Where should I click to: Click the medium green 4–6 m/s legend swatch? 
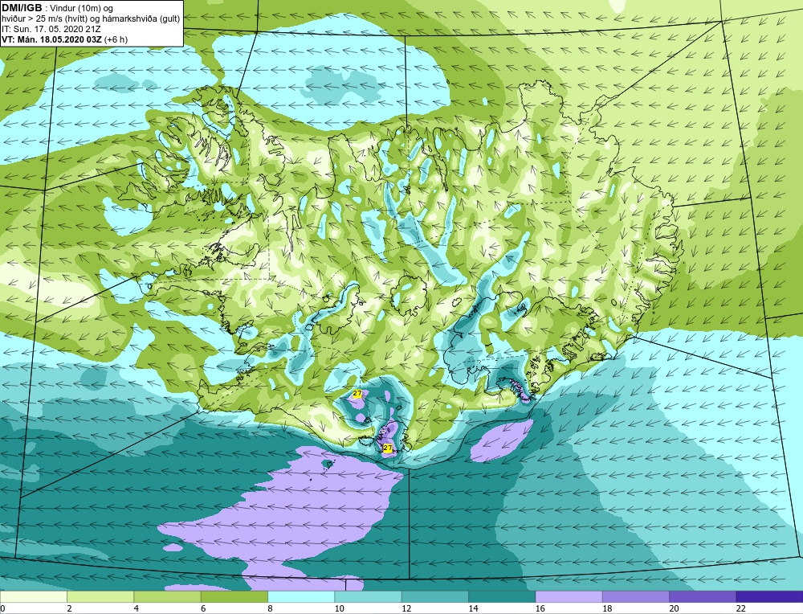[168, 596]
